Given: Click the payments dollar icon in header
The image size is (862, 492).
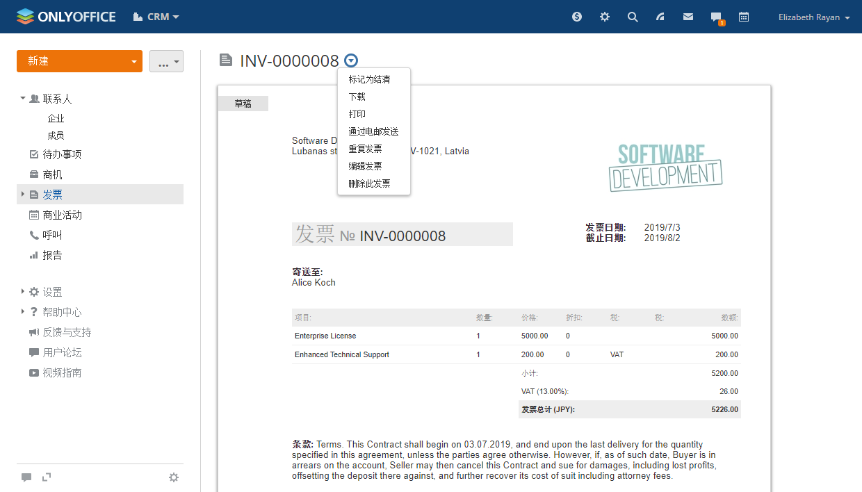Looking at the screenshot, I should (577, 17).
